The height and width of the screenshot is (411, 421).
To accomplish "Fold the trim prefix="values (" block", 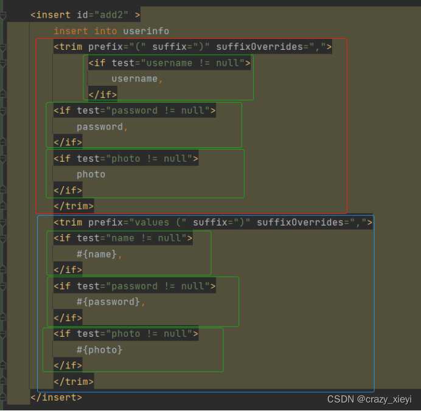I will click(x=3, y=223).
